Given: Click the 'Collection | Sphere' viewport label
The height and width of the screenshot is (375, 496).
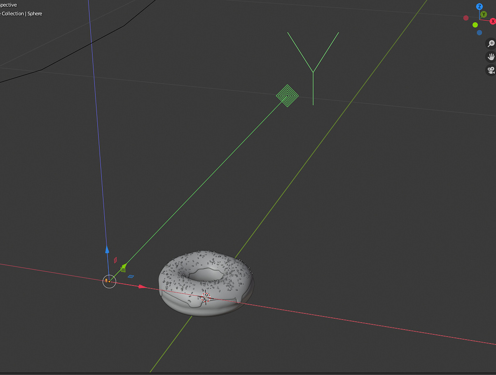Looking at the screenshot, I should click(x=22, y=14).
